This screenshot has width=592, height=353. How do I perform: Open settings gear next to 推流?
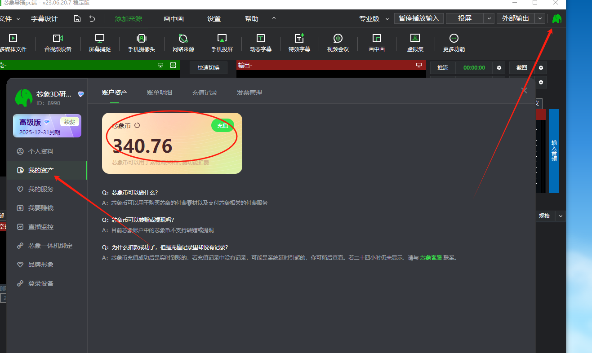(499, 68)
